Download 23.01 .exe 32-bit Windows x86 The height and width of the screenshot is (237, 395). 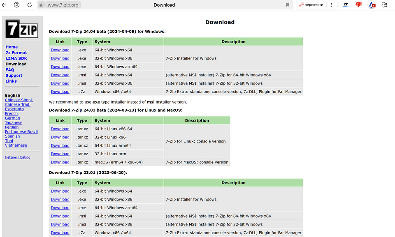(60, 200)
